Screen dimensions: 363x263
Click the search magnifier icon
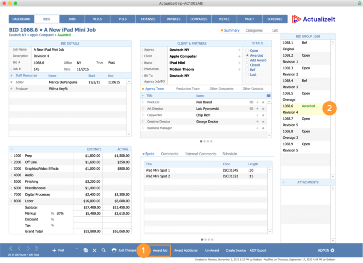point(104,251)
